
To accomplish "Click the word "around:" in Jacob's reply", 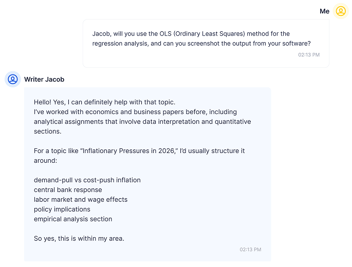I will click(45, 161).
